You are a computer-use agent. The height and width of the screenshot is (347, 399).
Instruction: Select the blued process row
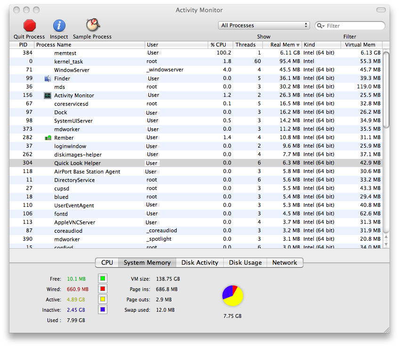pyautogui.click(x=196, y=197)
